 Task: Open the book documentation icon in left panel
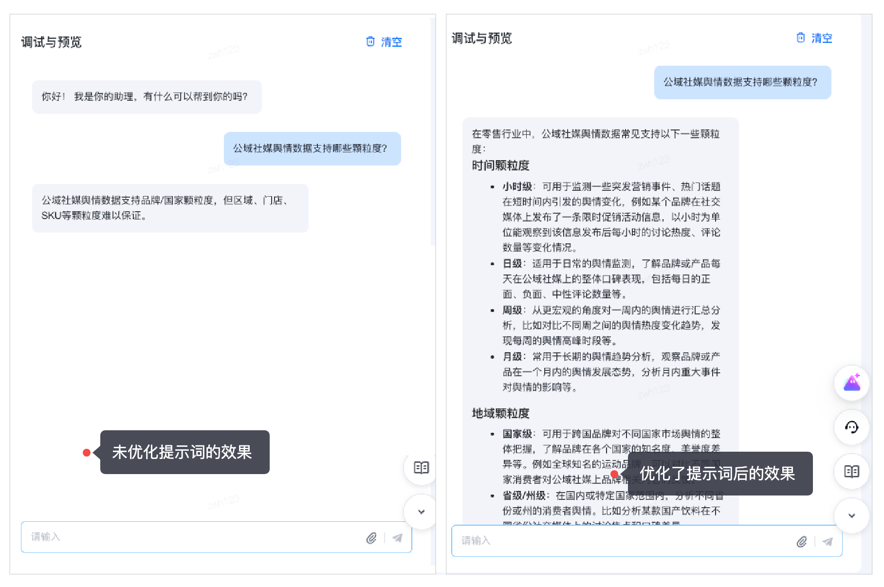[x=421, y=468]
